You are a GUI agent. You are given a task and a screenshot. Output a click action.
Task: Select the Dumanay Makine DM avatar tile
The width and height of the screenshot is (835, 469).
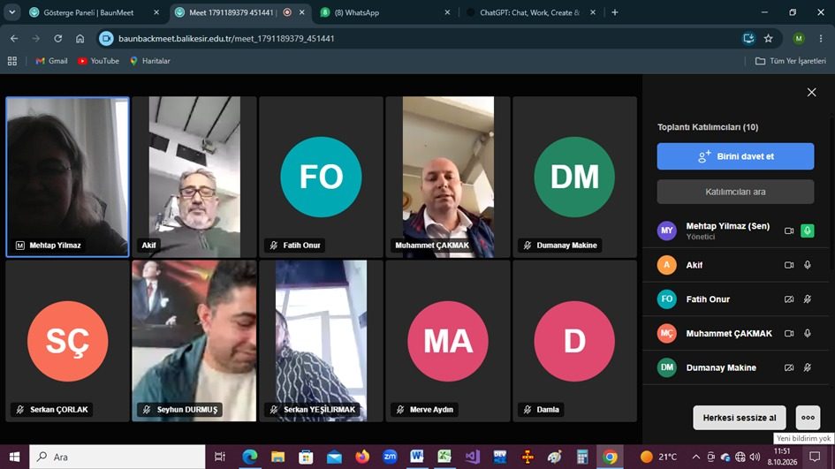click(x=574, y=177)
